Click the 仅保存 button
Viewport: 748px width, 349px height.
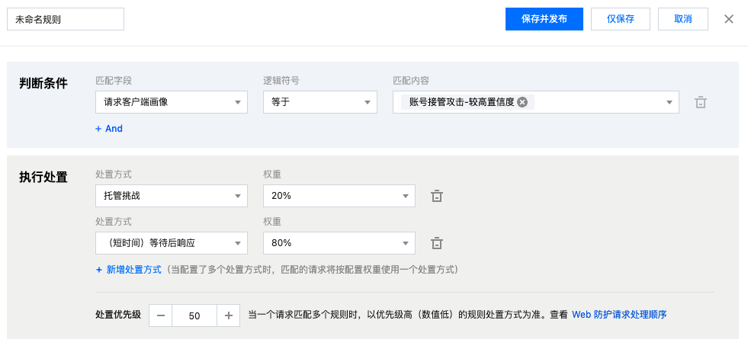click(x=620, y=19)
